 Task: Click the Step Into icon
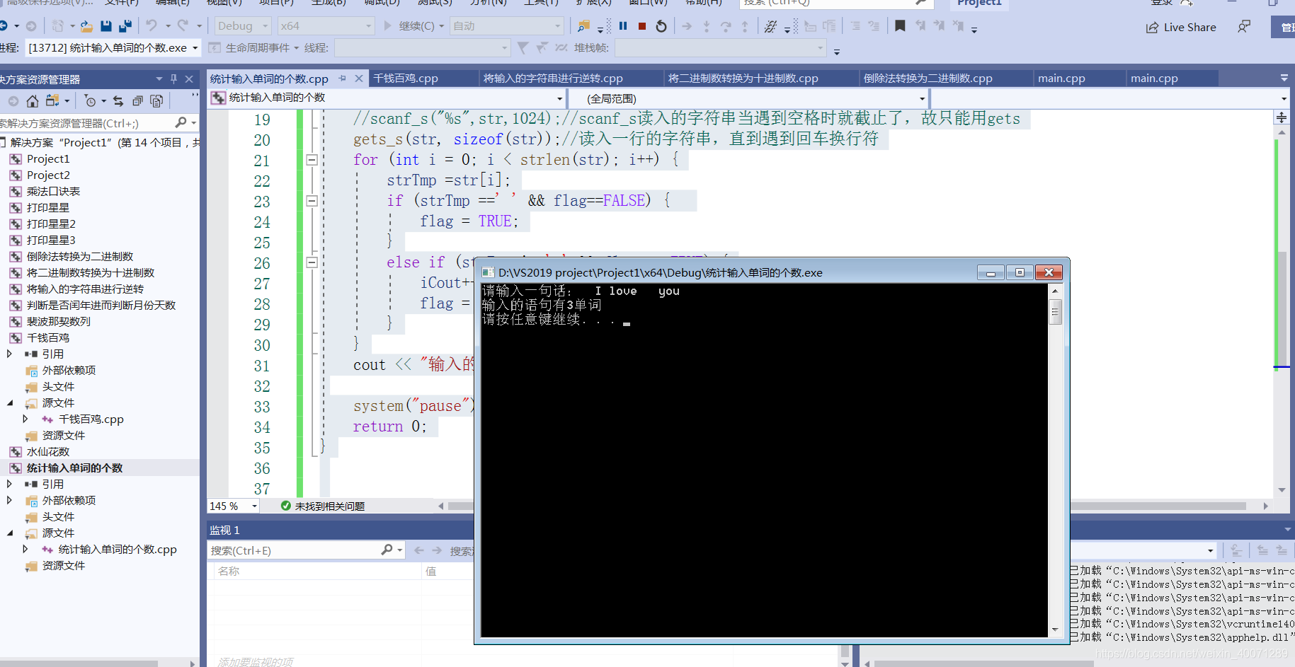click(x=707, y=26)
